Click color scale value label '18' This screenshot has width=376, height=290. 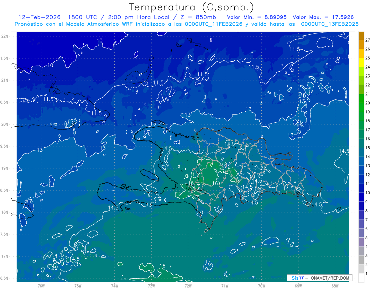pos(368,121)
